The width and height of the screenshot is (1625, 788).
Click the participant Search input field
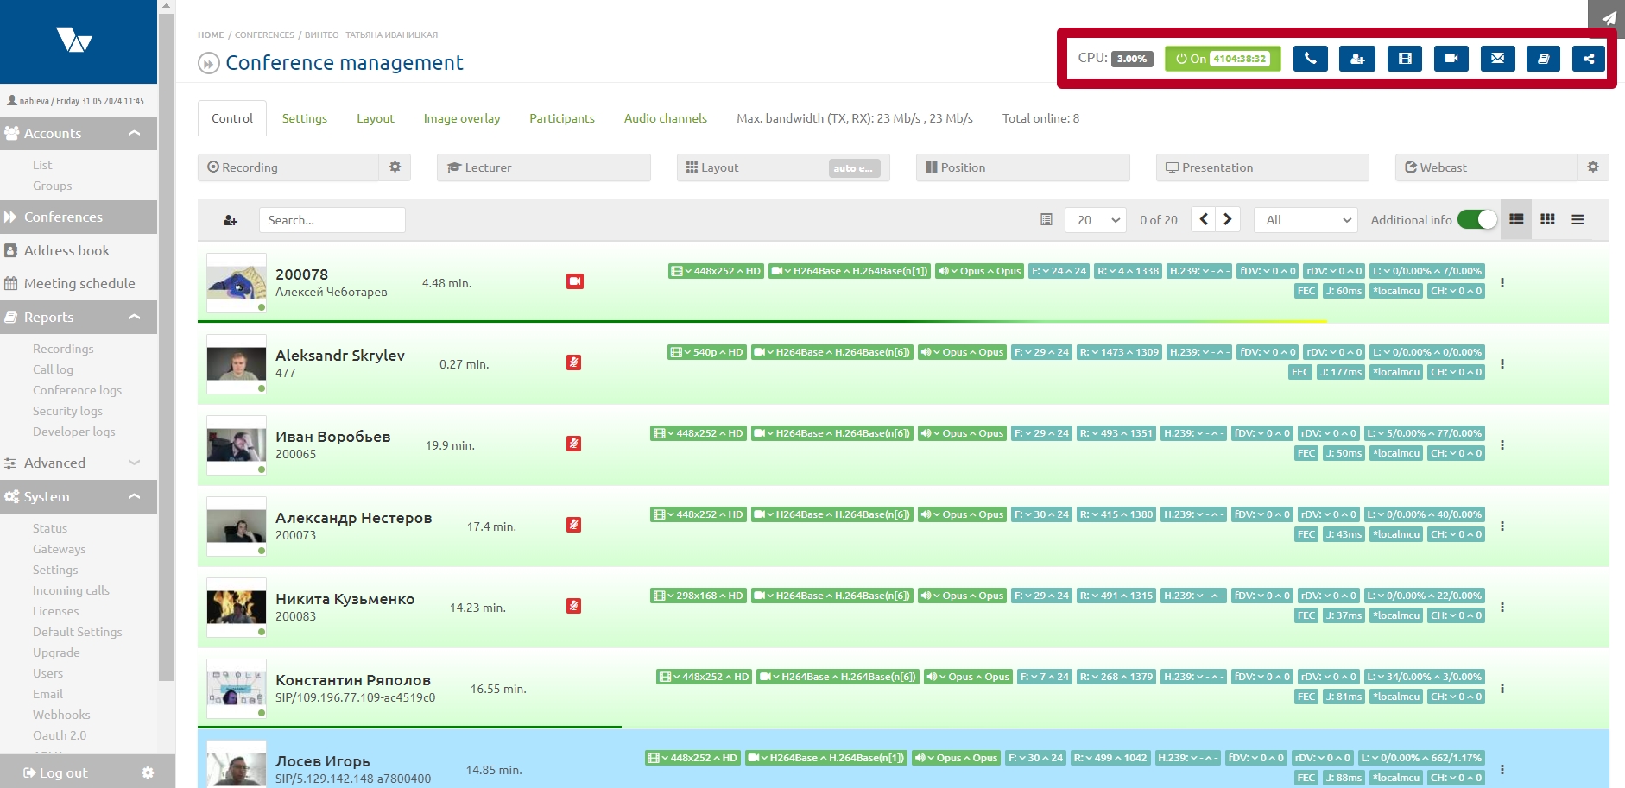[x=332, y=220]
